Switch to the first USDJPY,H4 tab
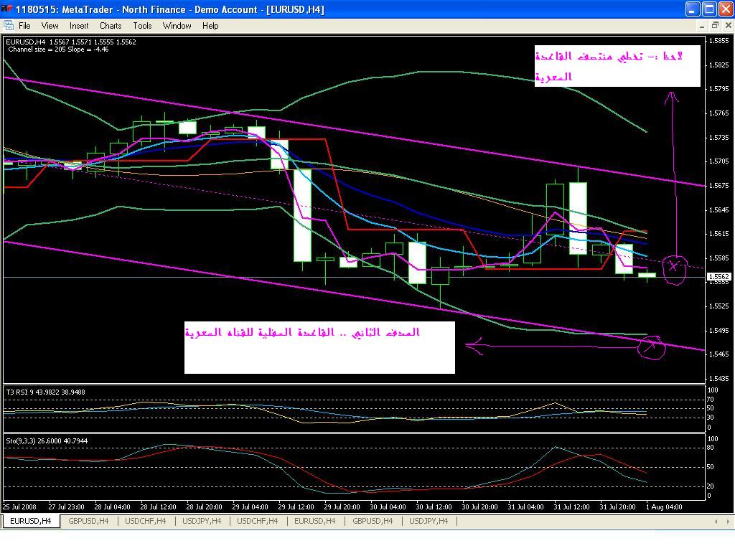735x551 pixels. tap(202, 521)
